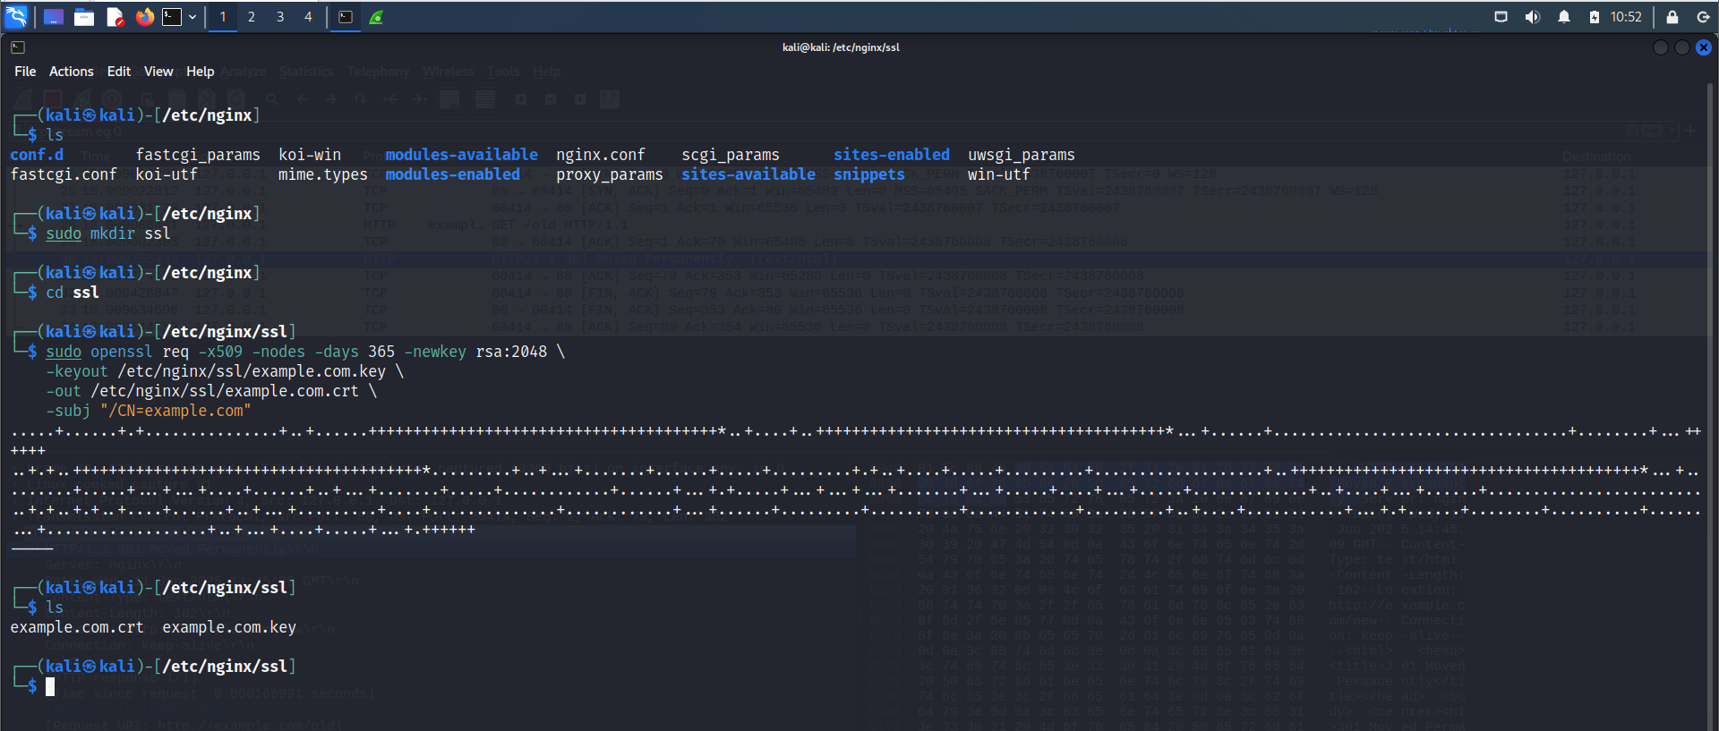Click the 10:52 clock in the panel
1719x731 pixels.
point(1626,17)
